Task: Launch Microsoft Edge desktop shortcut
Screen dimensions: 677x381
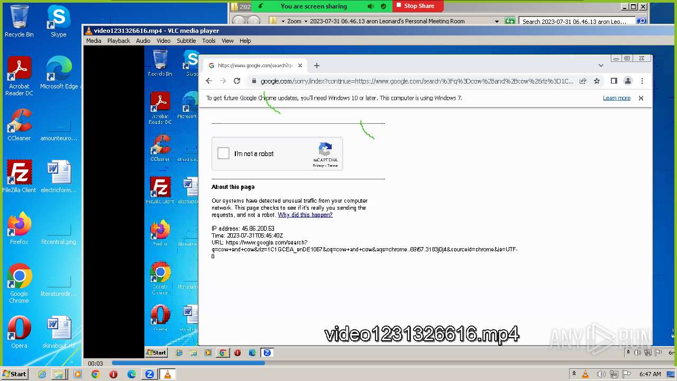Action: 59,73
